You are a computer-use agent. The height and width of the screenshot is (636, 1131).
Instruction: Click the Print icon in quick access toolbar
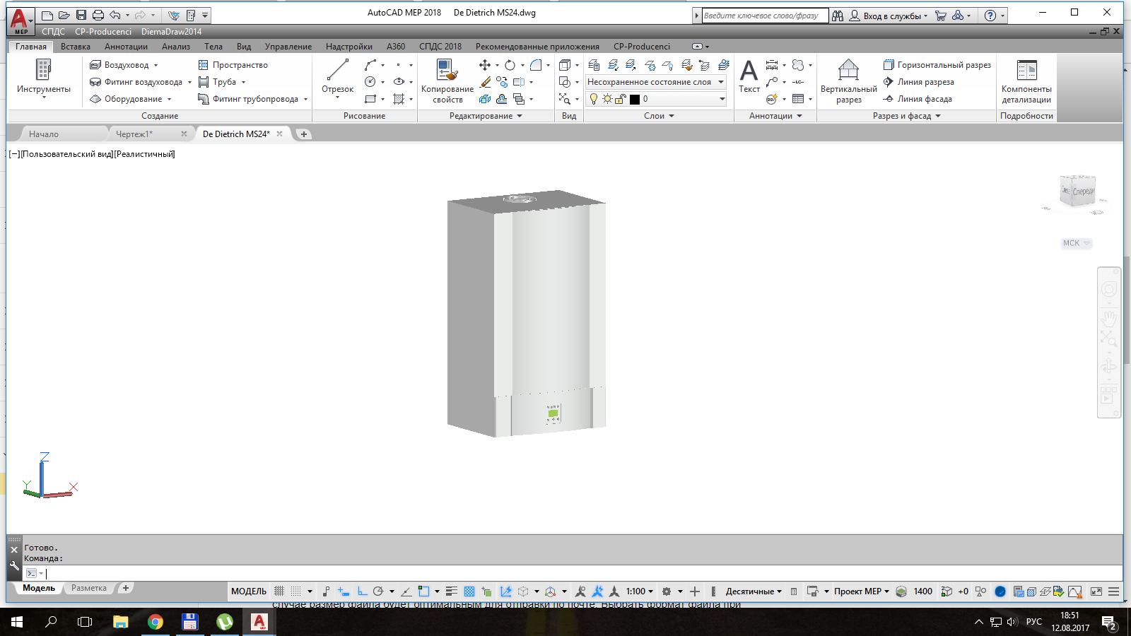point(98,15)
